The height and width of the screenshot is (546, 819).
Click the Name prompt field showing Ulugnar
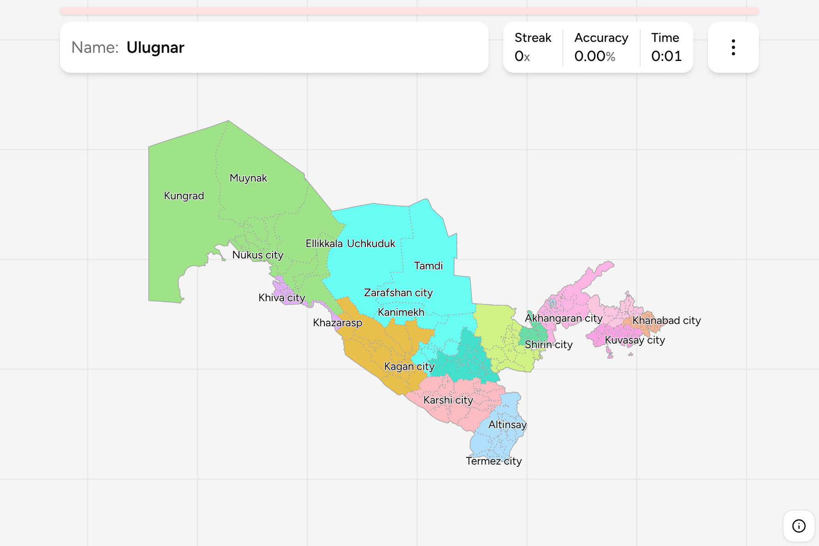[274, 47]
